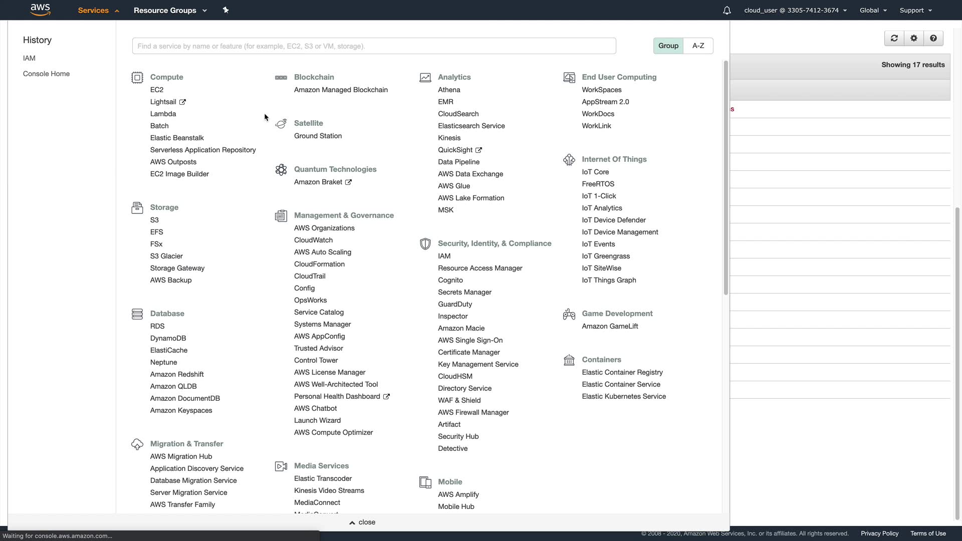The image size is (962, 541).
Task: Click the help question mark icon
Action: [933, 39]
